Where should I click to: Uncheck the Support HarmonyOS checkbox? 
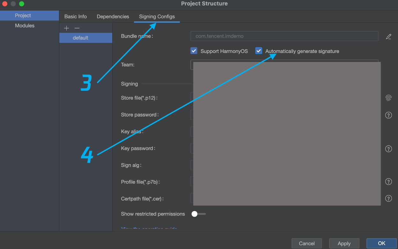pyautogui.click(x=194, y=51)
